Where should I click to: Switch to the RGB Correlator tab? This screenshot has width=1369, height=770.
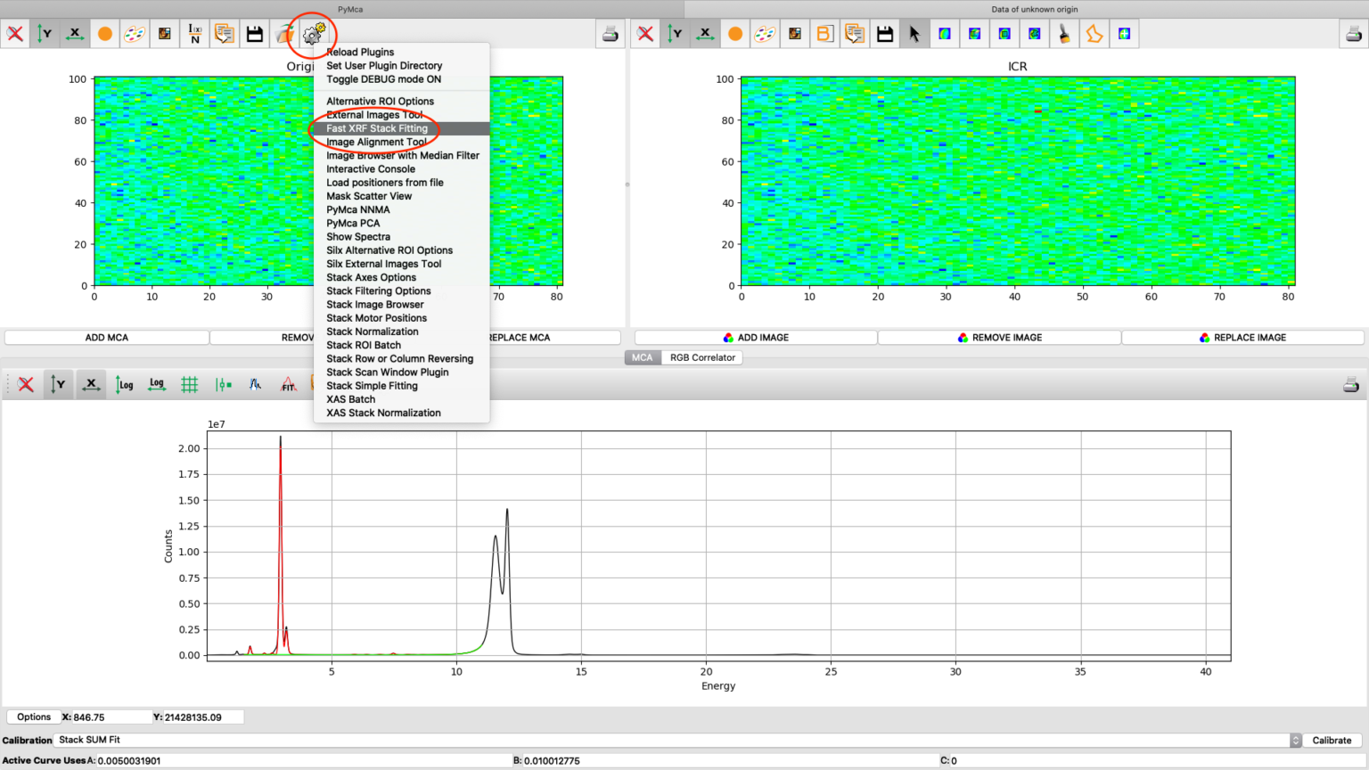(701, 357)
